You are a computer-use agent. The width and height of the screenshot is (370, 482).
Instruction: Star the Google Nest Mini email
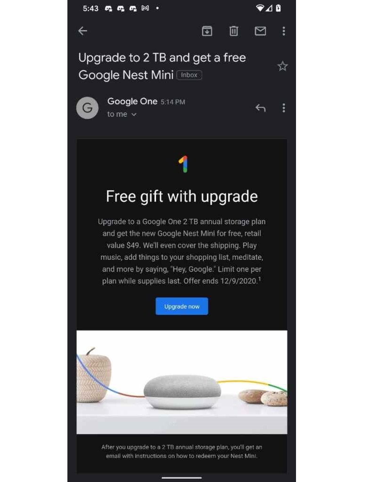point(282,66)
